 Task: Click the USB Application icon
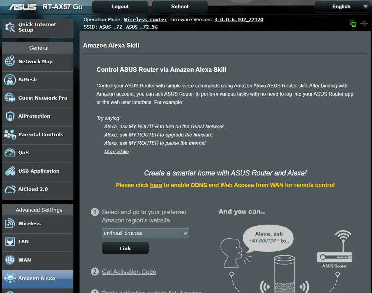coord(10,171)
